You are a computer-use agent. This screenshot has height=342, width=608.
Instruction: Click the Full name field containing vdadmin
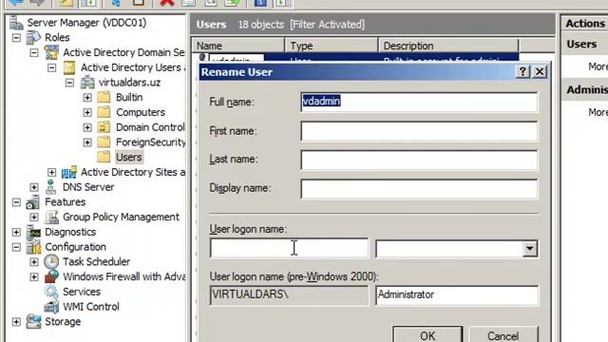419,102
